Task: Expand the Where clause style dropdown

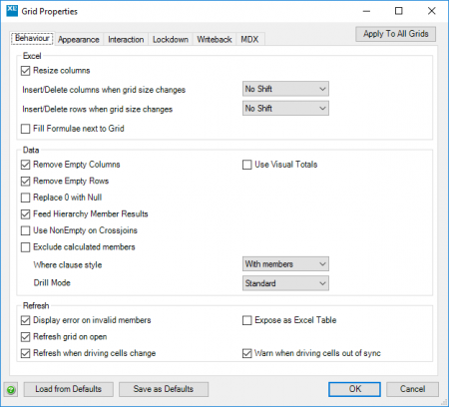Action: [285, 264]
